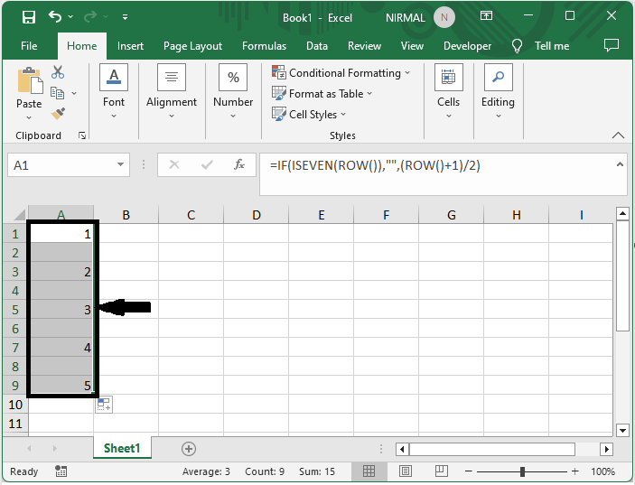The image size is (635, 485).
Task: Click the Cancel X formula button
Action: point(174,164)
